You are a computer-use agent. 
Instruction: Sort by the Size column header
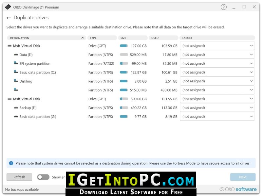[133, 38]
